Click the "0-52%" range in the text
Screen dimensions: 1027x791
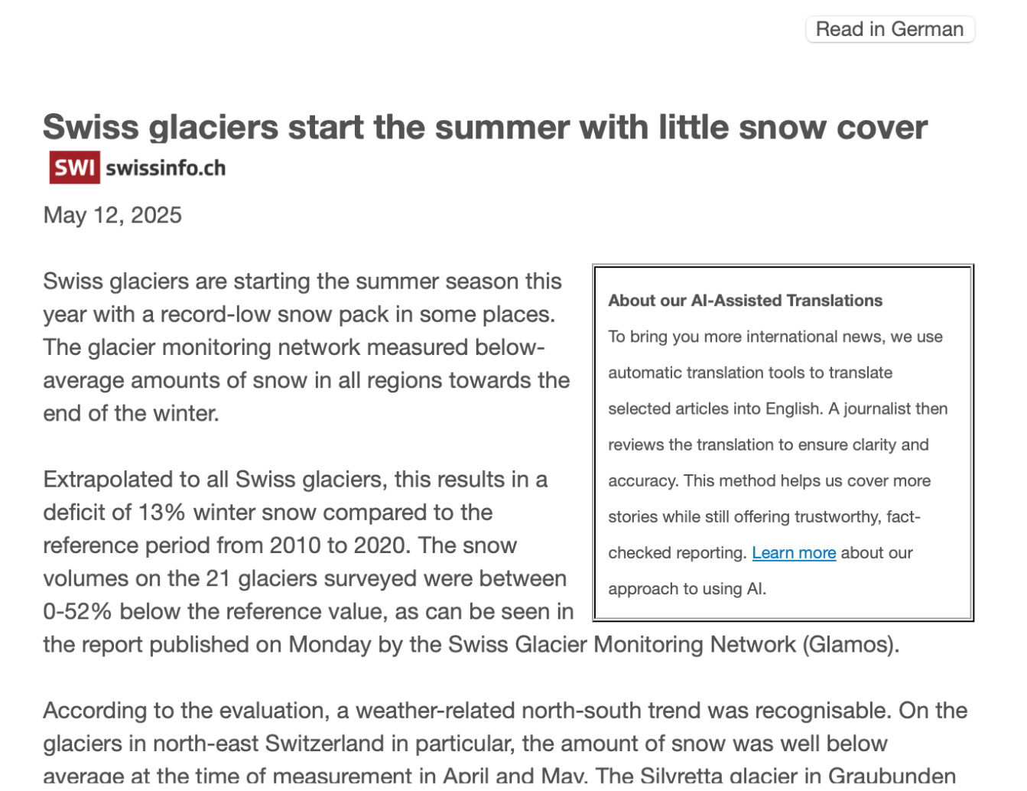pos(77,611)
